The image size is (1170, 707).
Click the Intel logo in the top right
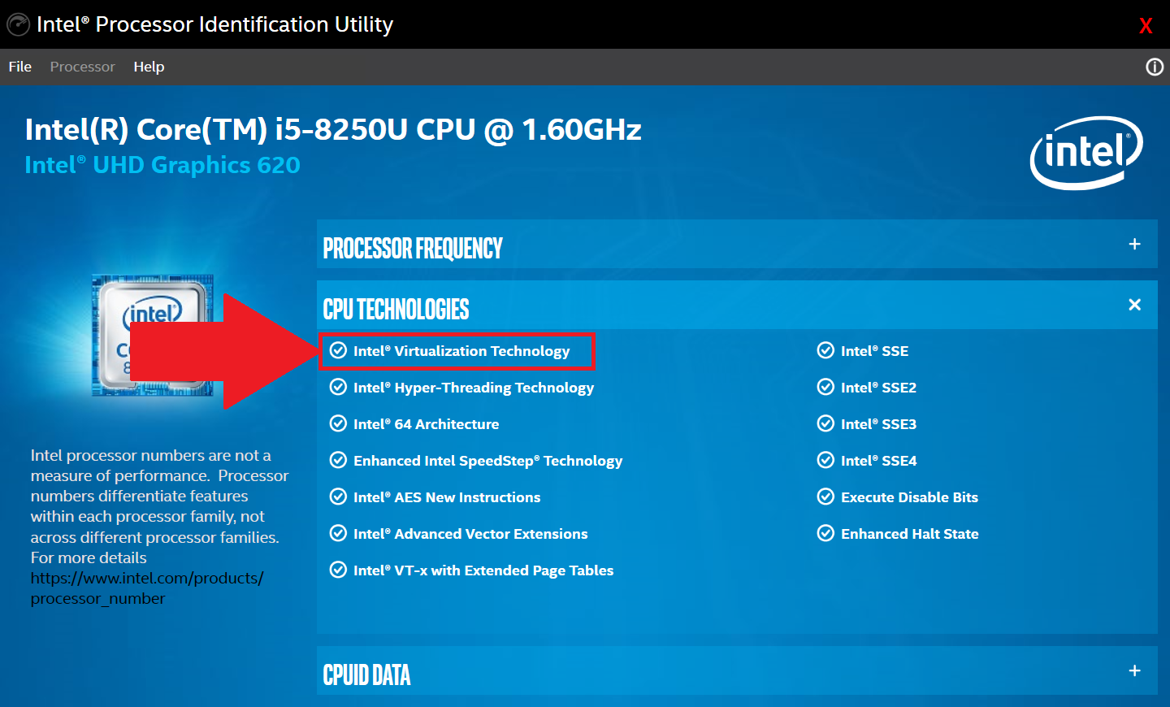(x=1086, y=153)
